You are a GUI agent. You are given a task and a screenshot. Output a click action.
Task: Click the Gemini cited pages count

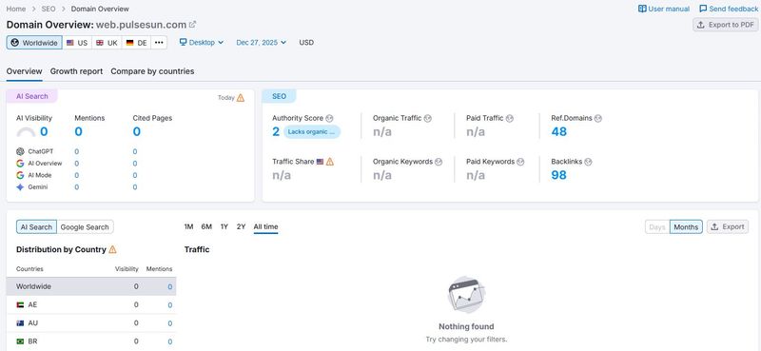(135, 186)
